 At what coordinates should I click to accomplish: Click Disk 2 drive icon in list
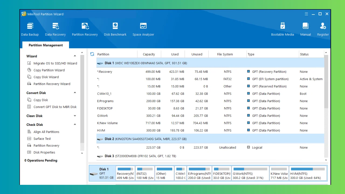100,139
